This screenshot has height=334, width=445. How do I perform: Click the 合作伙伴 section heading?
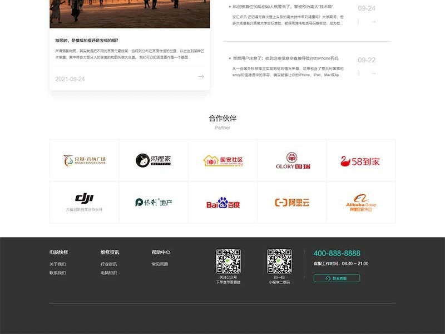[x=222, y=118]
